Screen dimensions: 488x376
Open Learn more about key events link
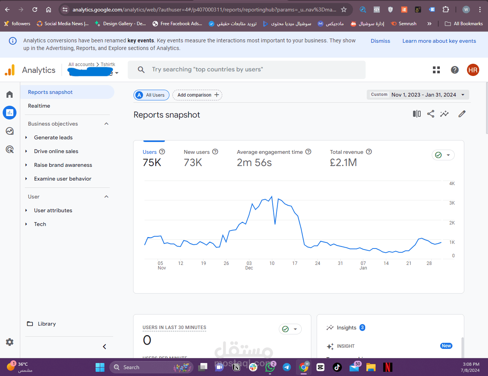439,40
